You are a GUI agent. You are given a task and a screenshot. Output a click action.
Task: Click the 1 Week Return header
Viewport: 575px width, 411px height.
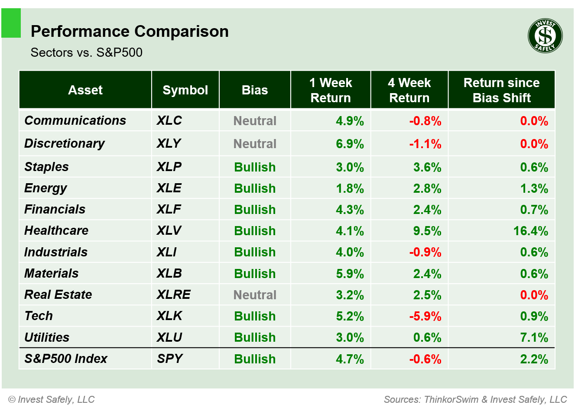(x=331, y=90)
